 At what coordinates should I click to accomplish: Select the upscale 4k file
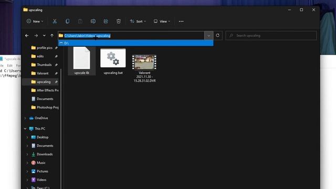(x=82, y=61)
